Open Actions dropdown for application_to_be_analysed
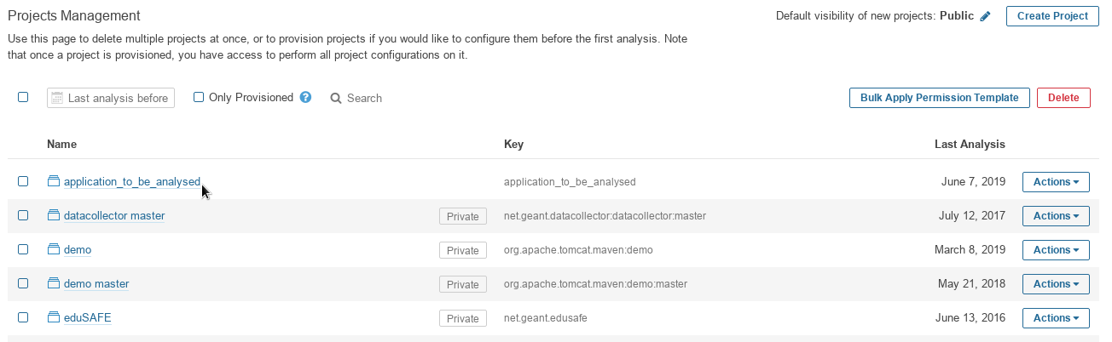Image resolution: width=1112 pixels, height=342 pixels. [x=1056, y=182]
